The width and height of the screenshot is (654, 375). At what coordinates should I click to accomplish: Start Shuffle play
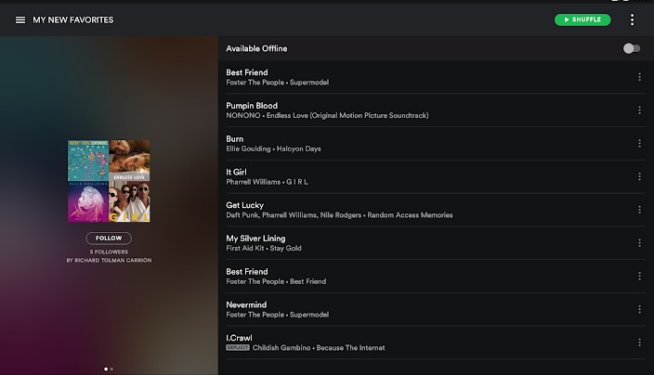pos(582,19)
